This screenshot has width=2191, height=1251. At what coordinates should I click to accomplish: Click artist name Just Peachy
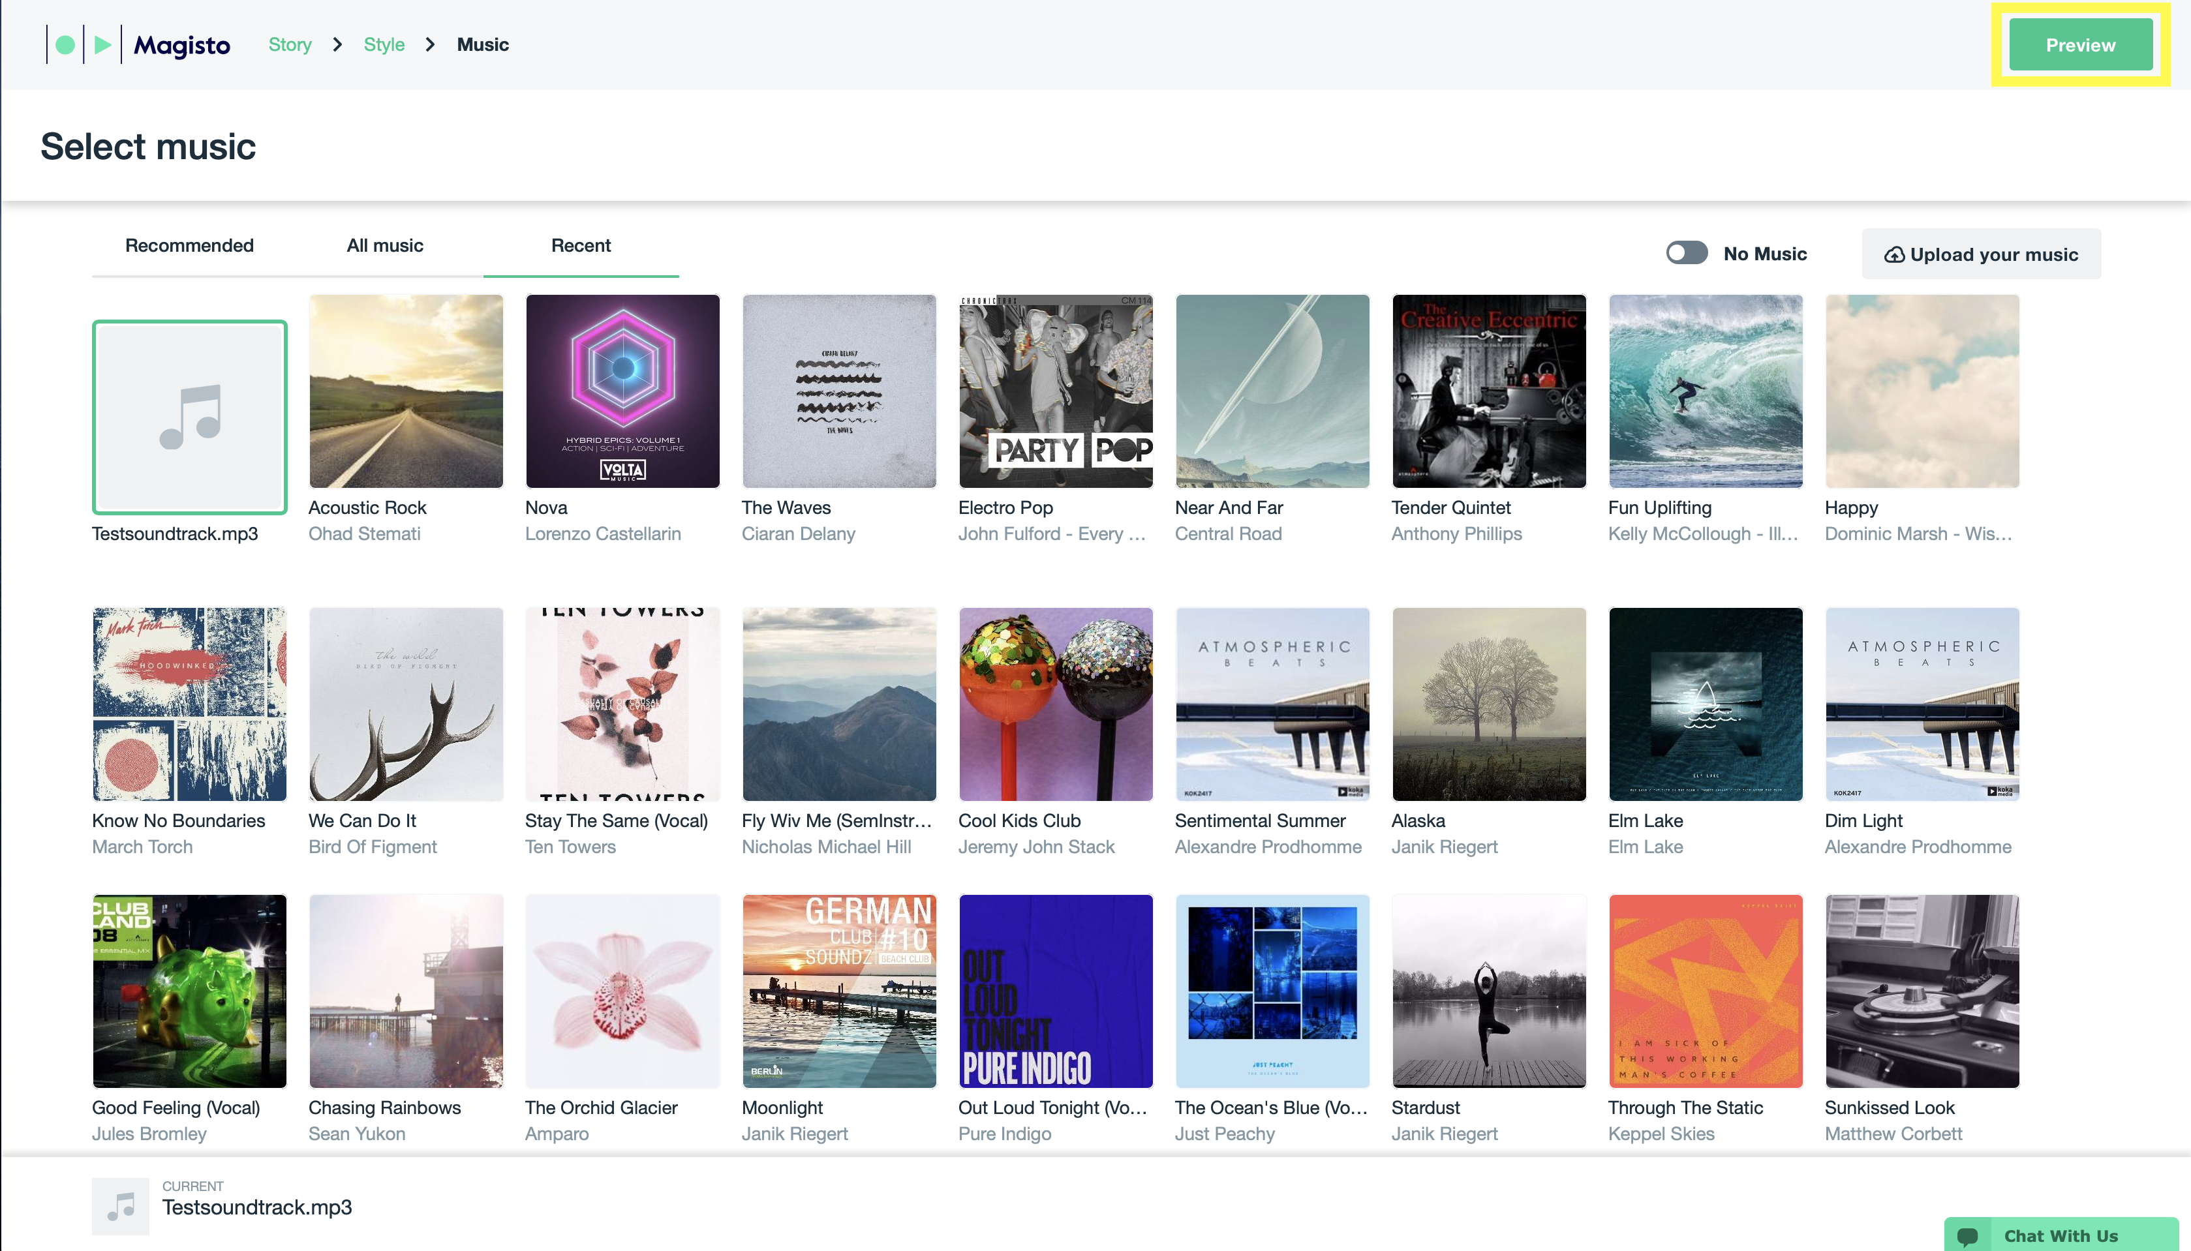tap(1225, 1134)
